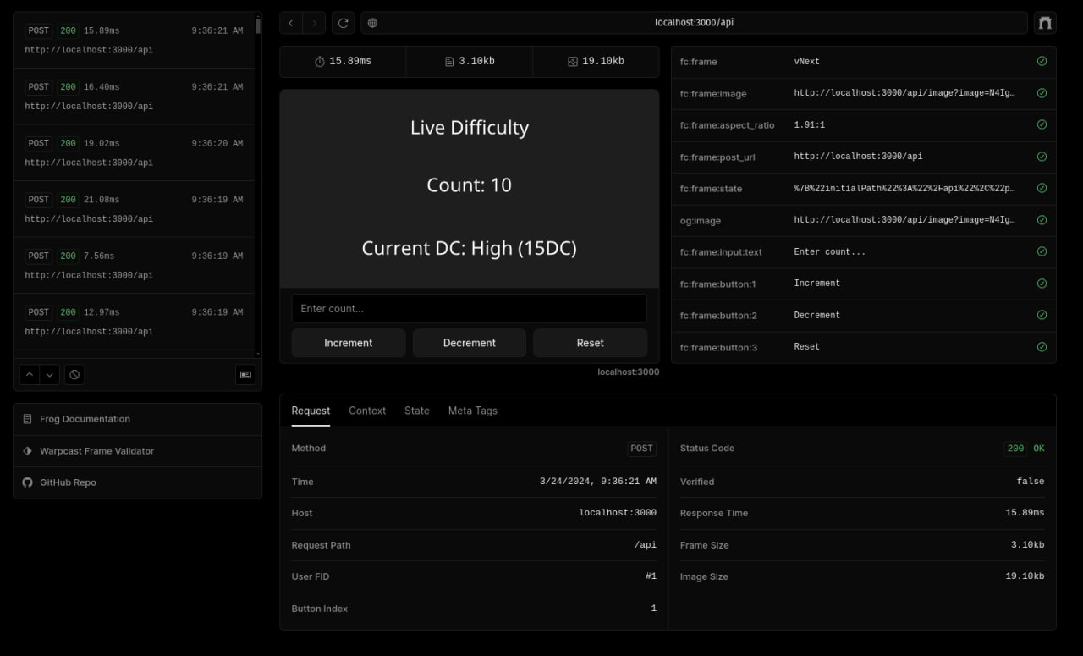Click the globe icon in the URL bar
The height and width of the screenshot is (656, 1083).
click(372, 23)
